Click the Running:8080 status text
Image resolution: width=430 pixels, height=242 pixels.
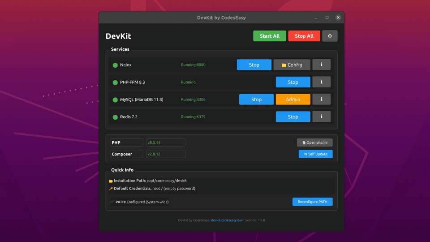point(193,65)
